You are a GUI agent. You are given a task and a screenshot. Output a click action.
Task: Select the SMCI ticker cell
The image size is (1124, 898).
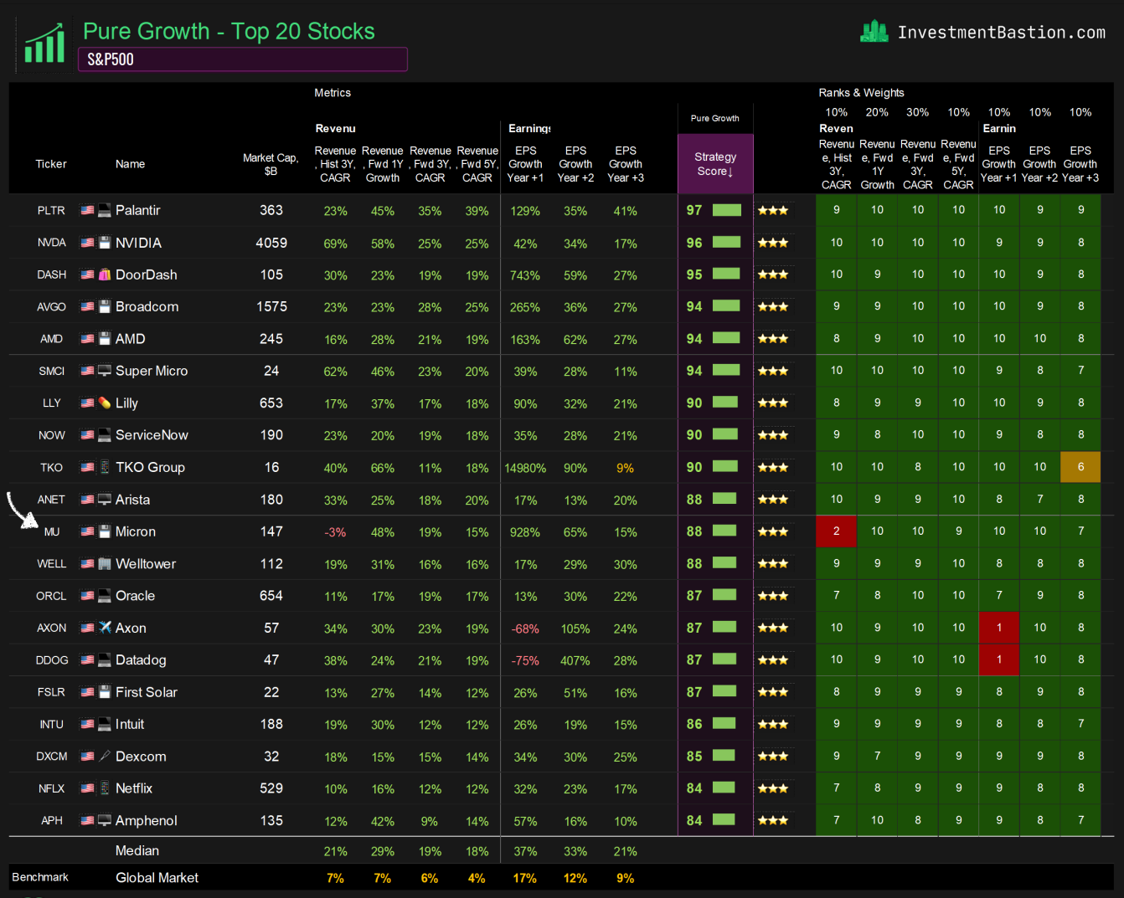51,371
